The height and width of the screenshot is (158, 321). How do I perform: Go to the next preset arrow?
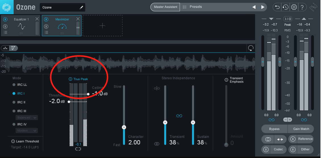pyautogui.click(x=263, y=7)
